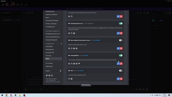The image size is (172, 97).
Task: Open Patreon icon of SettingsModal theme
Action: click(x=79, y=64)
